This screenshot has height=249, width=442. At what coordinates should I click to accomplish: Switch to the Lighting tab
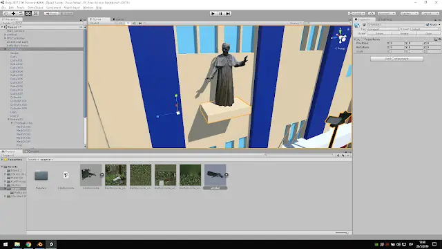click(385, 19)
